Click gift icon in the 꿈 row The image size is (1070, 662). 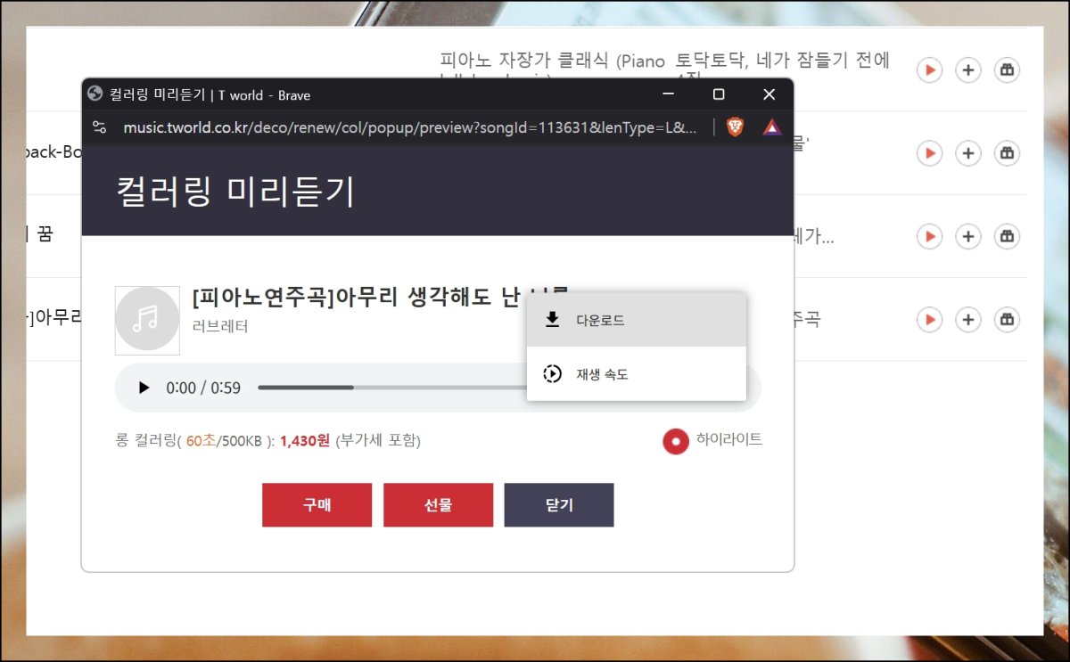point(1007,236)
